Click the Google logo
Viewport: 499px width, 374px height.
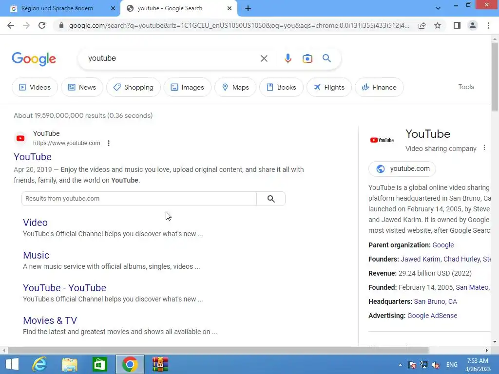(34, 59)
